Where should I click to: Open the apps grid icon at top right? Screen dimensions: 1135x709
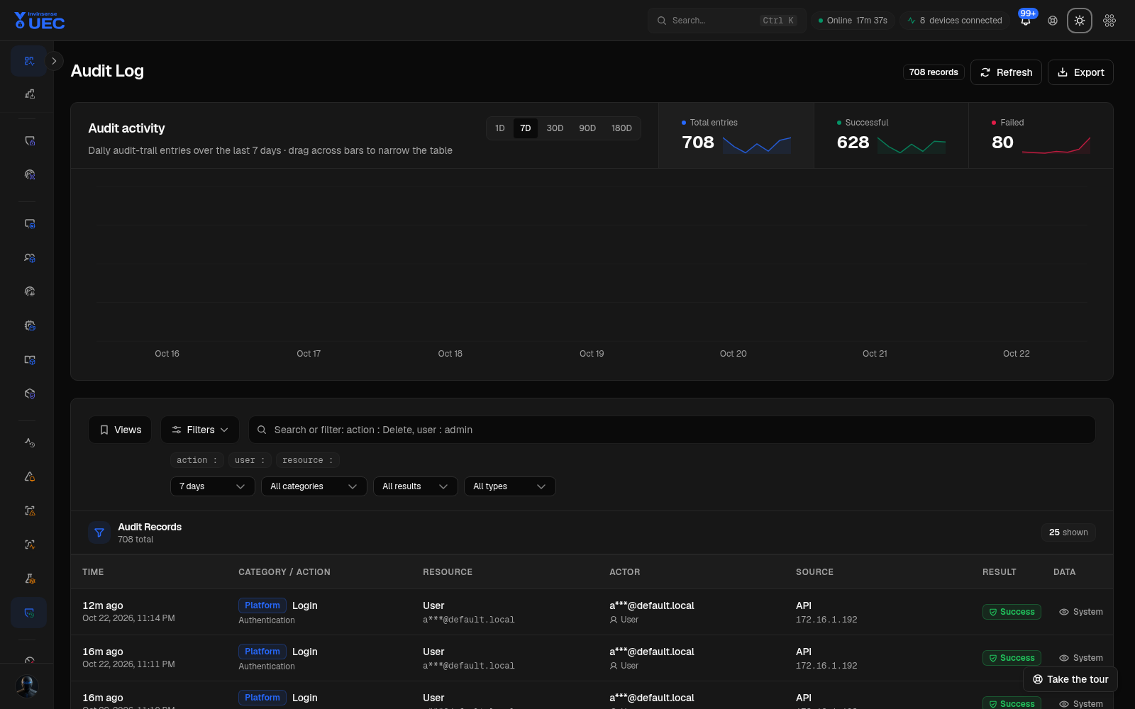[1109, 21]
